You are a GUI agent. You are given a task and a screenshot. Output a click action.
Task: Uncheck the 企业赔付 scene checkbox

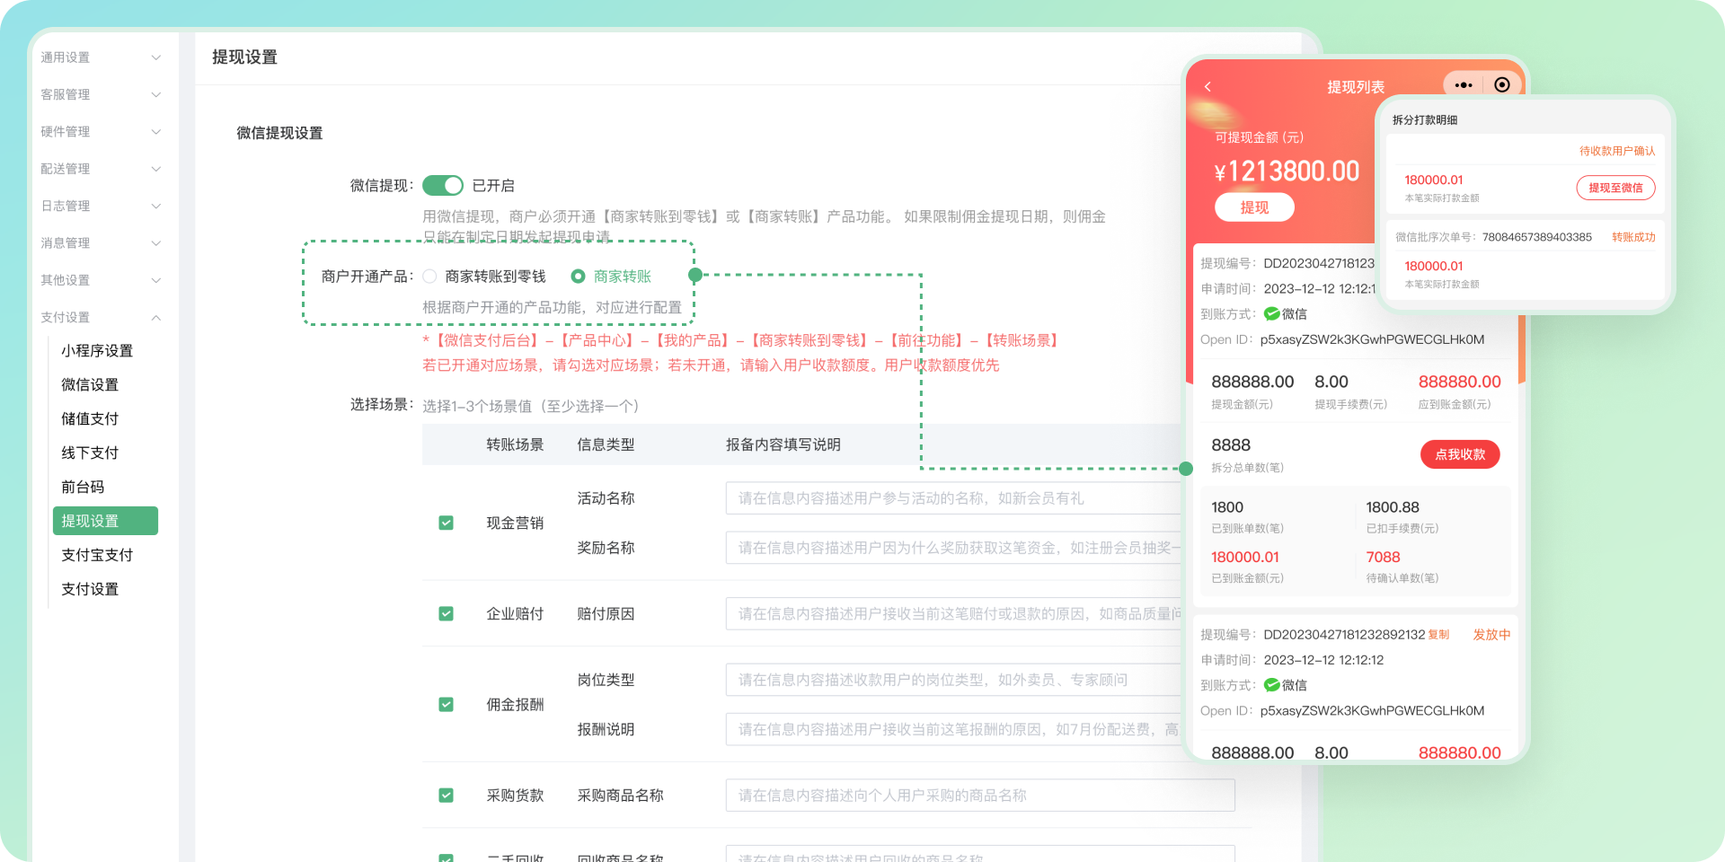pos(446,613)
